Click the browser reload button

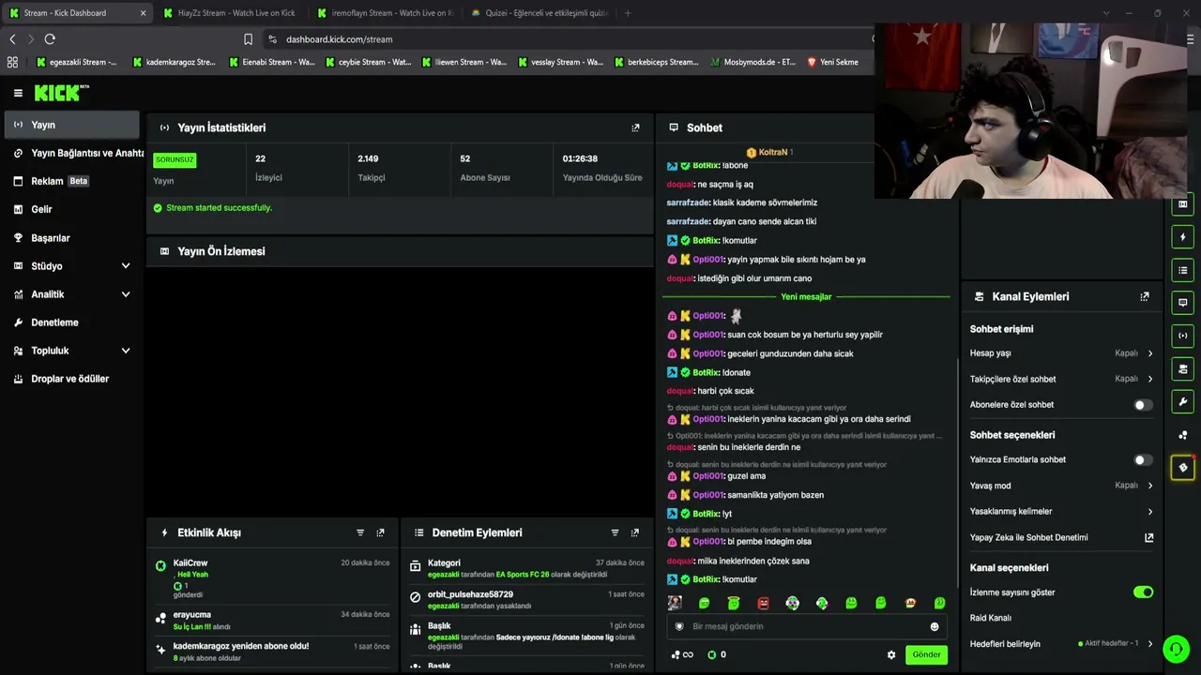point(50,39)
